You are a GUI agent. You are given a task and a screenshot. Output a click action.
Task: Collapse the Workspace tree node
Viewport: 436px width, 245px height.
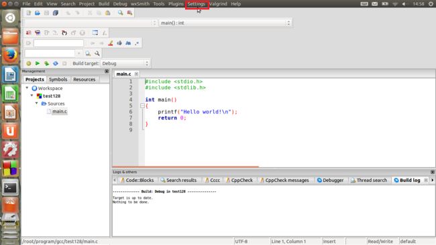(27, 88)
